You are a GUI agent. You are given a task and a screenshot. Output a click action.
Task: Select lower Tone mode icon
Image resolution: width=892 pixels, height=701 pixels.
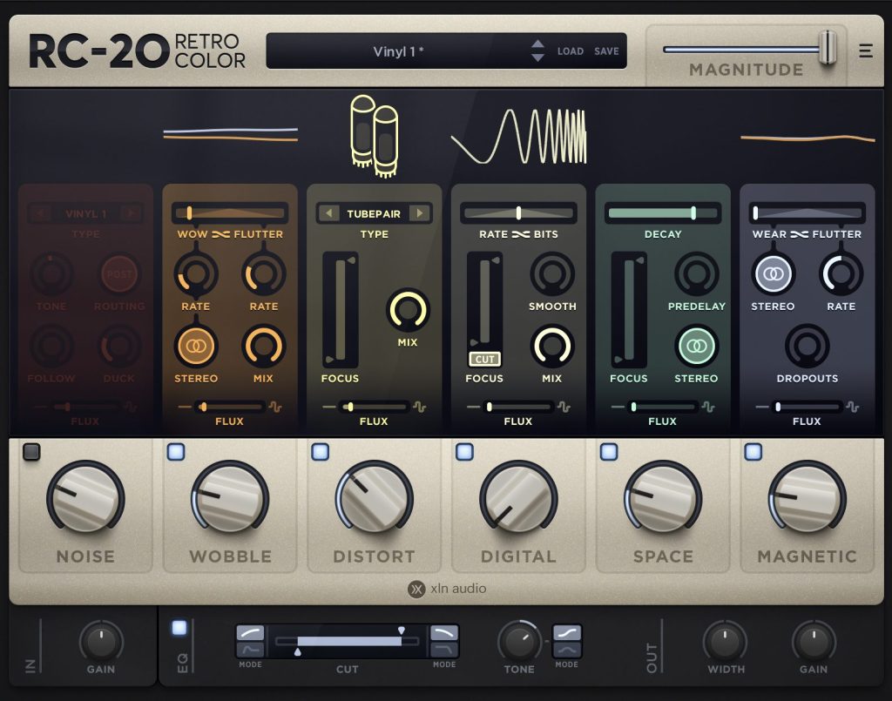tap(567, 650)
